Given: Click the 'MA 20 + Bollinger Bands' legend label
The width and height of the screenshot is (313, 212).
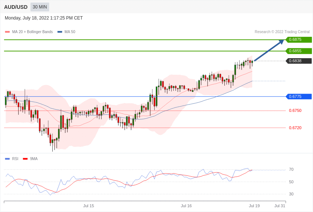Looking at the screenshot, I should pyautogui.click(x=32, y=32).
